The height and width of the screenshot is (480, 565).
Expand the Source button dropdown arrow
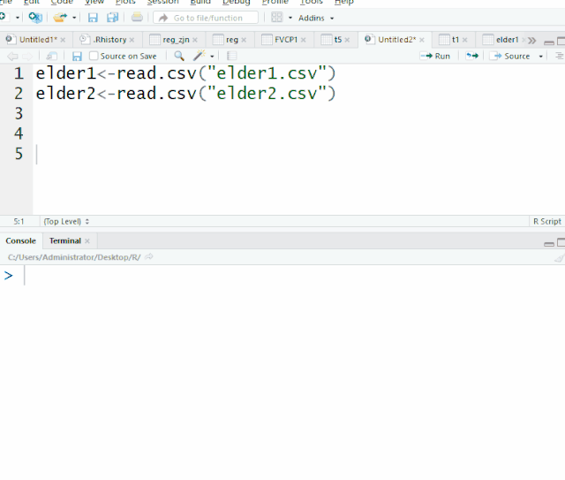click(541, 56)
